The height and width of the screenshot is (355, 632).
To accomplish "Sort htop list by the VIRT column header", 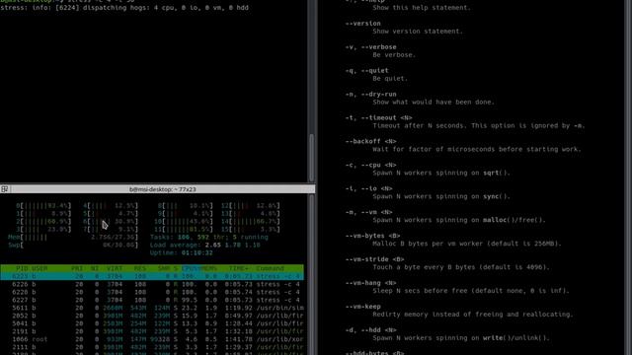I will point(115,268).
